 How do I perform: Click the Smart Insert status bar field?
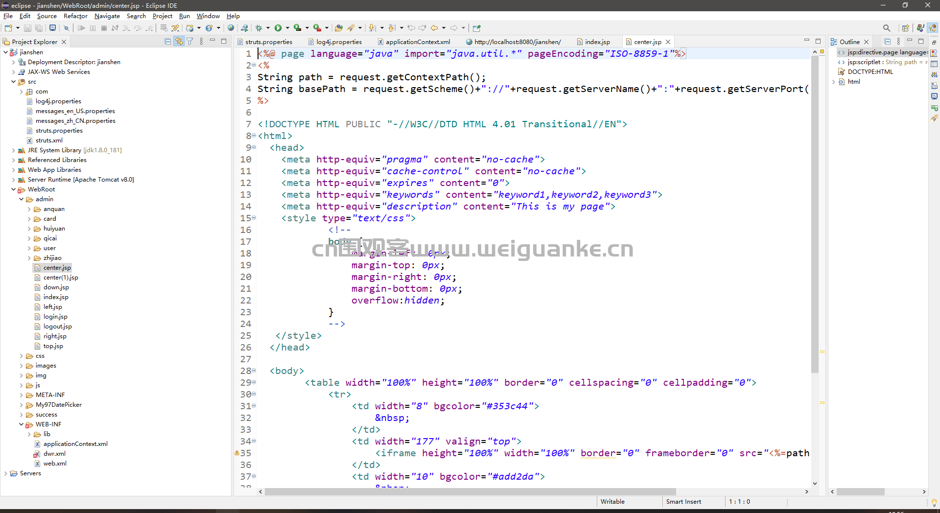click(x=683, y=502)
